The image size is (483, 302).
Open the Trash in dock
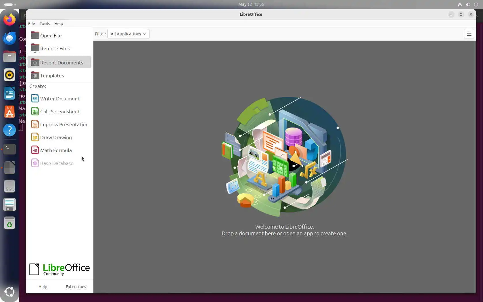(9, 223)
